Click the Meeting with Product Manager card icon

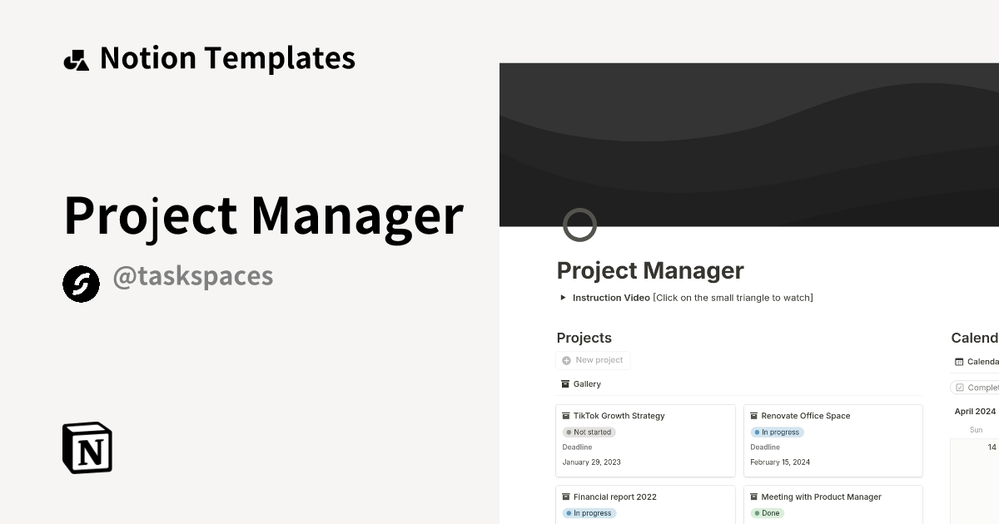tap(754, 497)
